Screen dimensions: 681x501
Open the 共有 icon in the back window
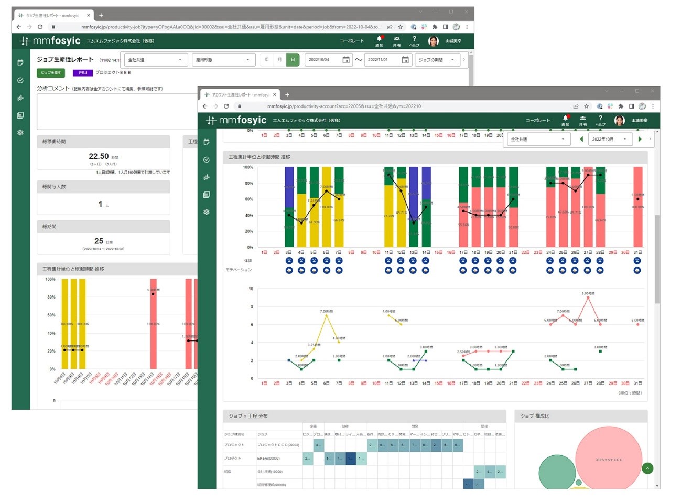pyautogui.click(x=397, y=41)
